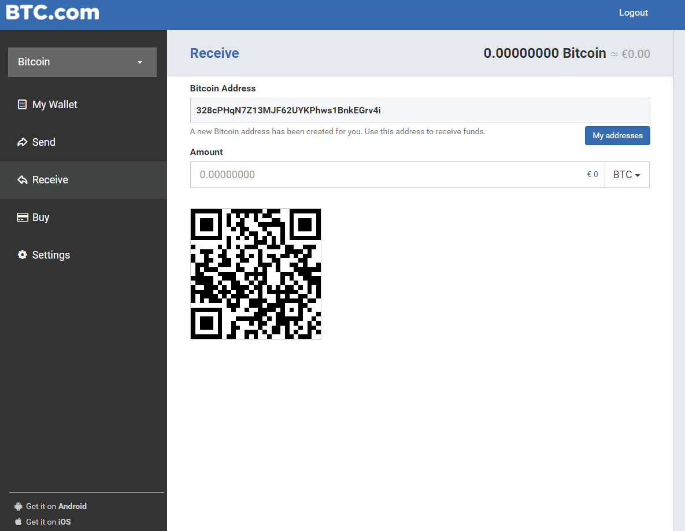Click the Settings gear icon
The image size is (685, 531).
(x=23, y=255)
